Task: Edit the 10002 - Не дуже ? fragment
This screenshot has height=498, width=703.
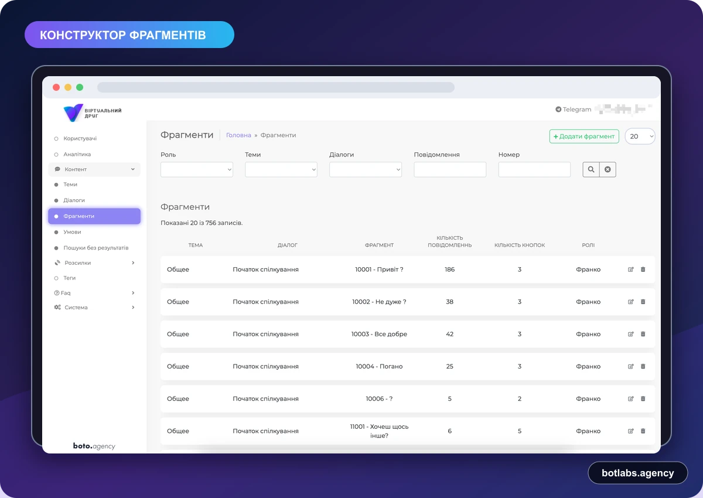Action: click(631, 302)
